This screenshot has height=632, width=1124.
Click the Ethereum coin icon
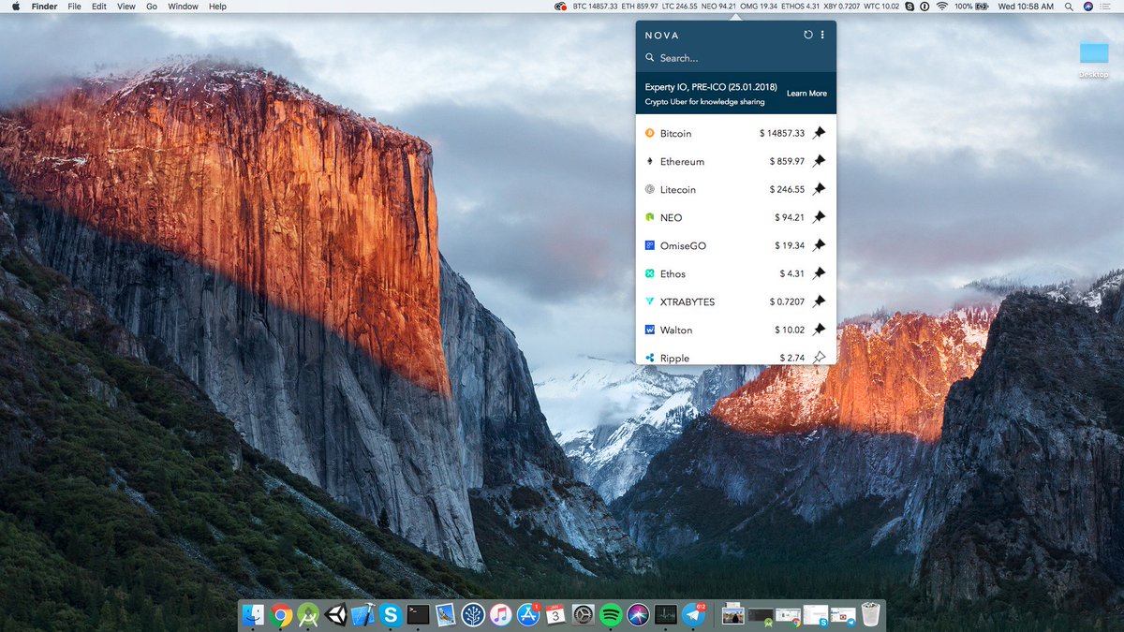[650, 161]
